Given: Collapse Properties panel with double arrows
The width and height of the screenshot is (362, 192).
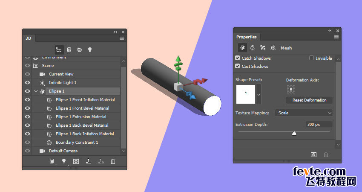Looking at the screenshot, I should pos(330,31).
